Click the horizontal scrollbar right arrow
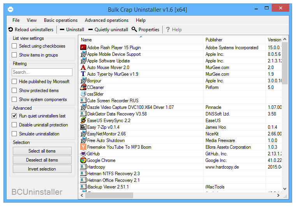This screenshot has height=208, width=306. click(278, 195)
